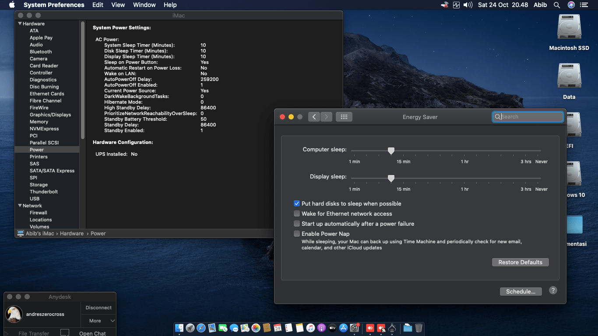Open Spotlight search from the menu bar
This screenshot has height=336, width=598.
click(556, 5)
